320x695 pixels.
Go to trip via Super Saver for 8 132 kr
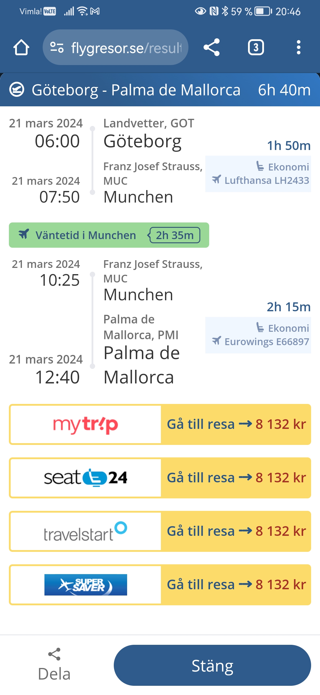[x=236, y=585]
